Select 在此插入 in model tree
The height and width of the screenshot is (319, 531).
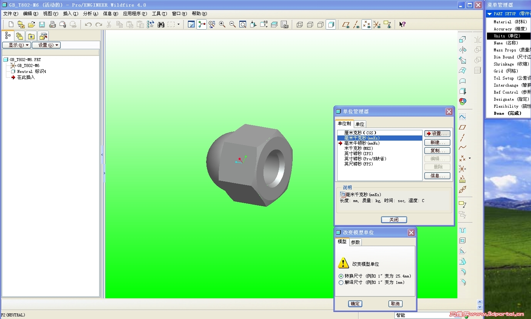click(26, 77)
